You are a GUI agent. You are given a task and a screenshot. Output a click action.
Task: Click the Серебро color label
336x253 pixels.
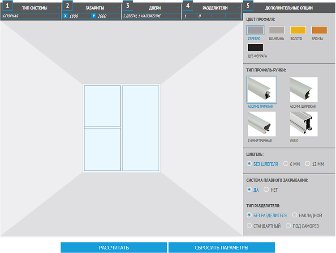pos(254,39)
